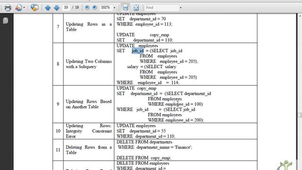This screenshot has height=170, width=302.
Task: Click row number 8 cell
Action: click(58, 64)
